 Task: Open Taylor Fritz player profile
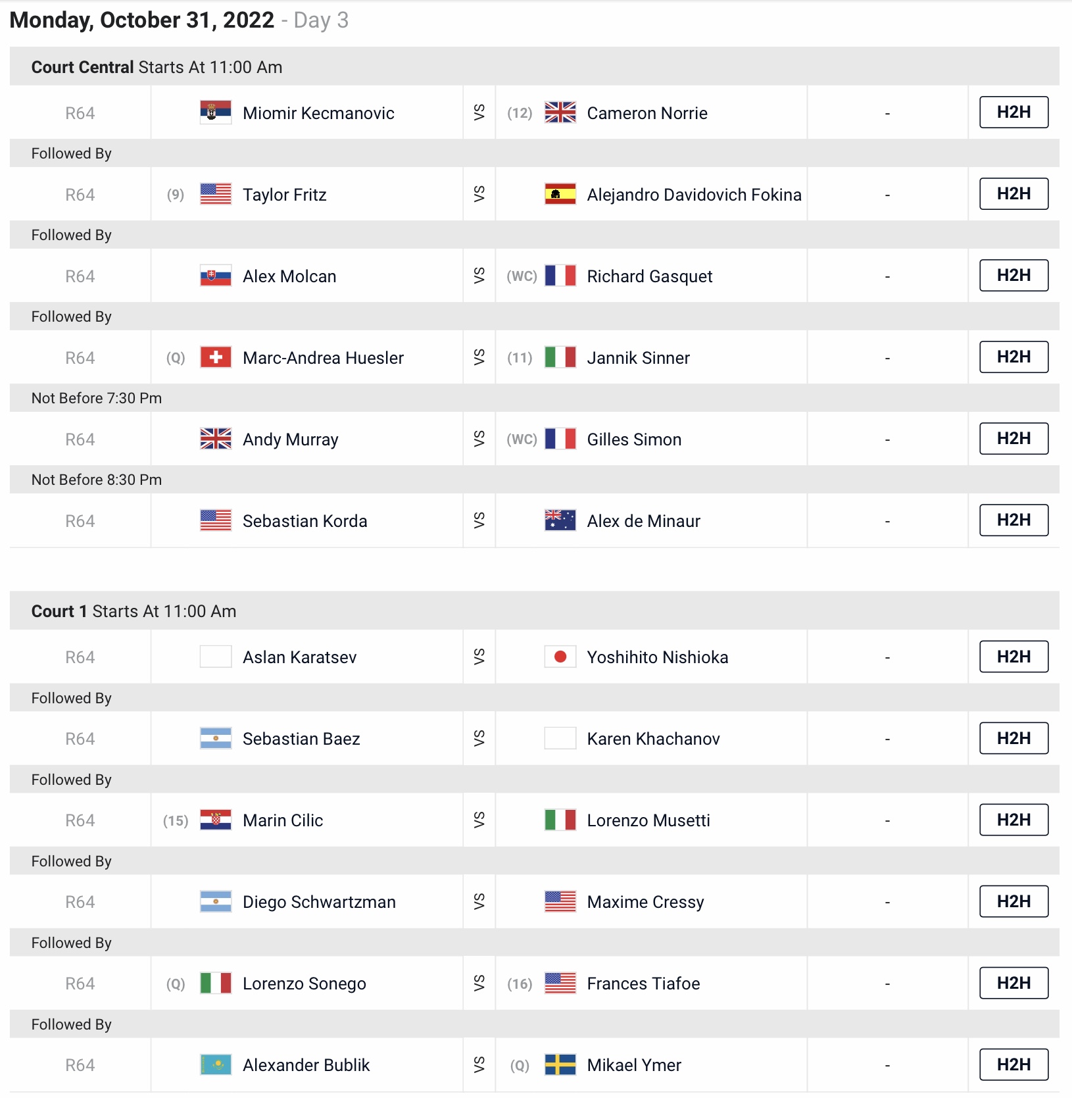coord(284,195)
